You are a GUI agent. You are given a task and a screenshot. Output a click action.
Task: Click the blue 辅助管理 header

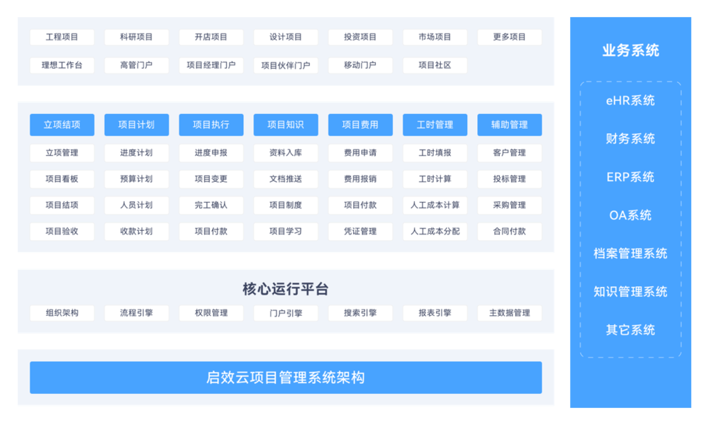tap(510, 125)
